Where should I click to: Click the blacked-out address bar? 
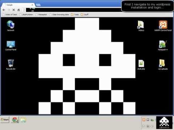pos(74,10)
